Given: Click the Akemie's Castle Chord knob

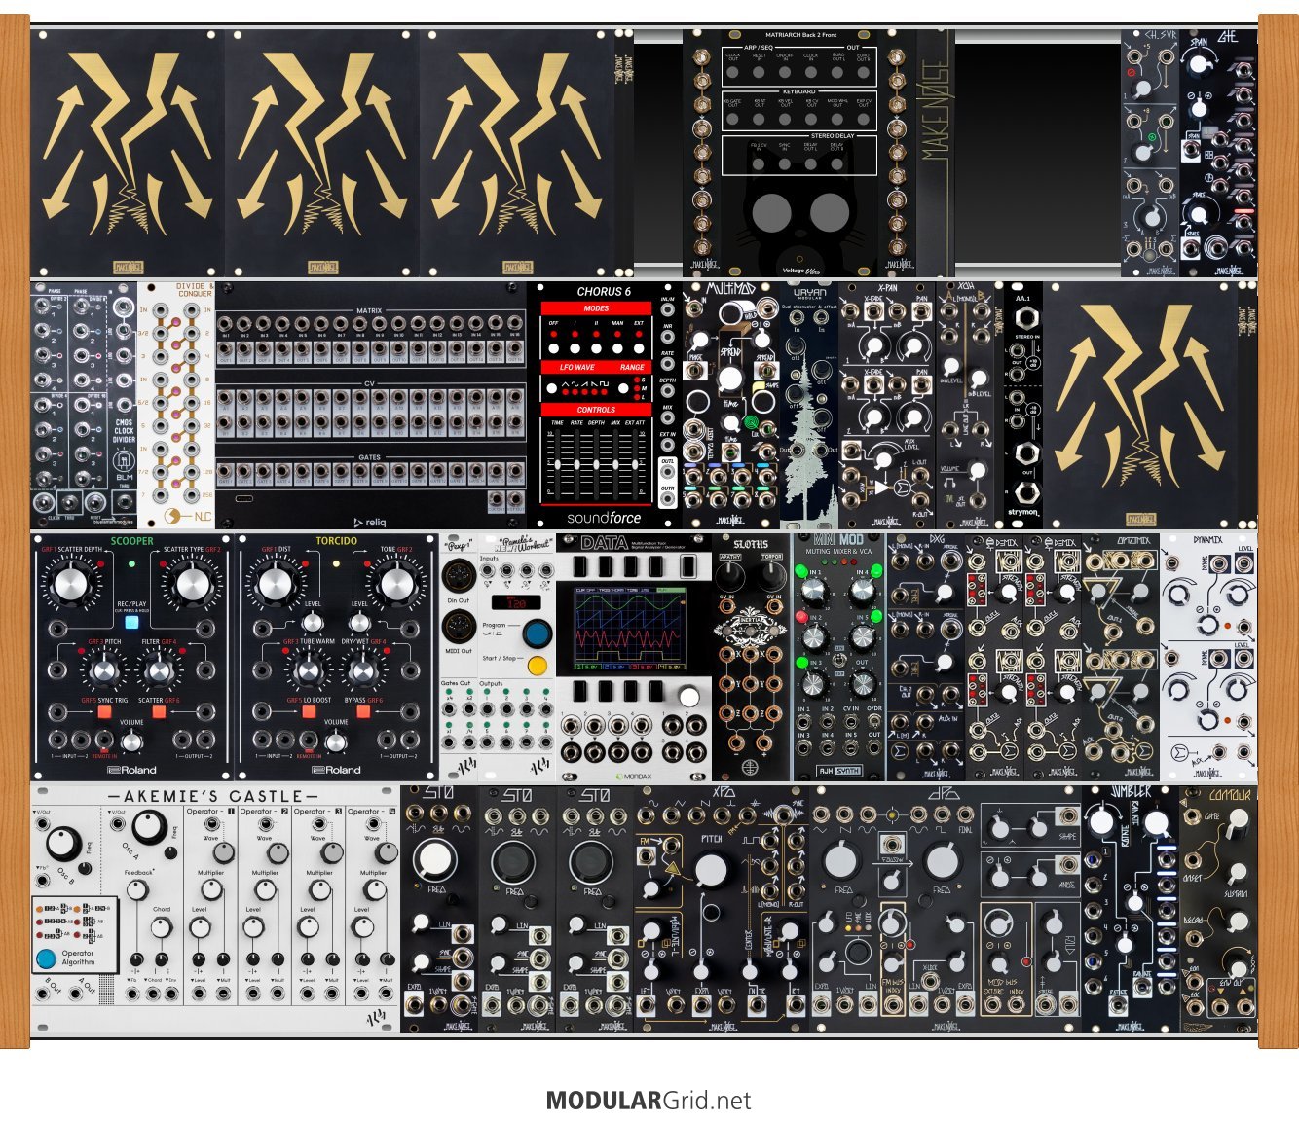Looking at the screenshot, I should coord(161,927).
